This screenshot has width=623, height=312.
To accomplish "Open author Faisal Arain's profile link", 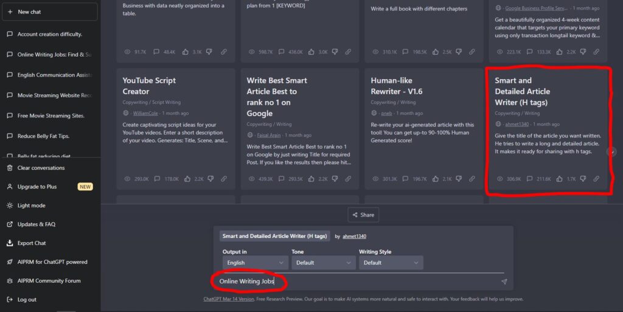I will point(268,136).
